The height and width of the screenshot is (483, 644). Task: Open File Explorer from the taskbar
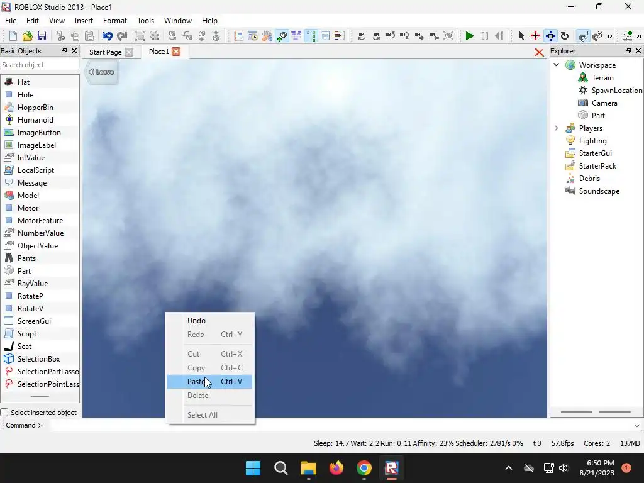(308, 468)
